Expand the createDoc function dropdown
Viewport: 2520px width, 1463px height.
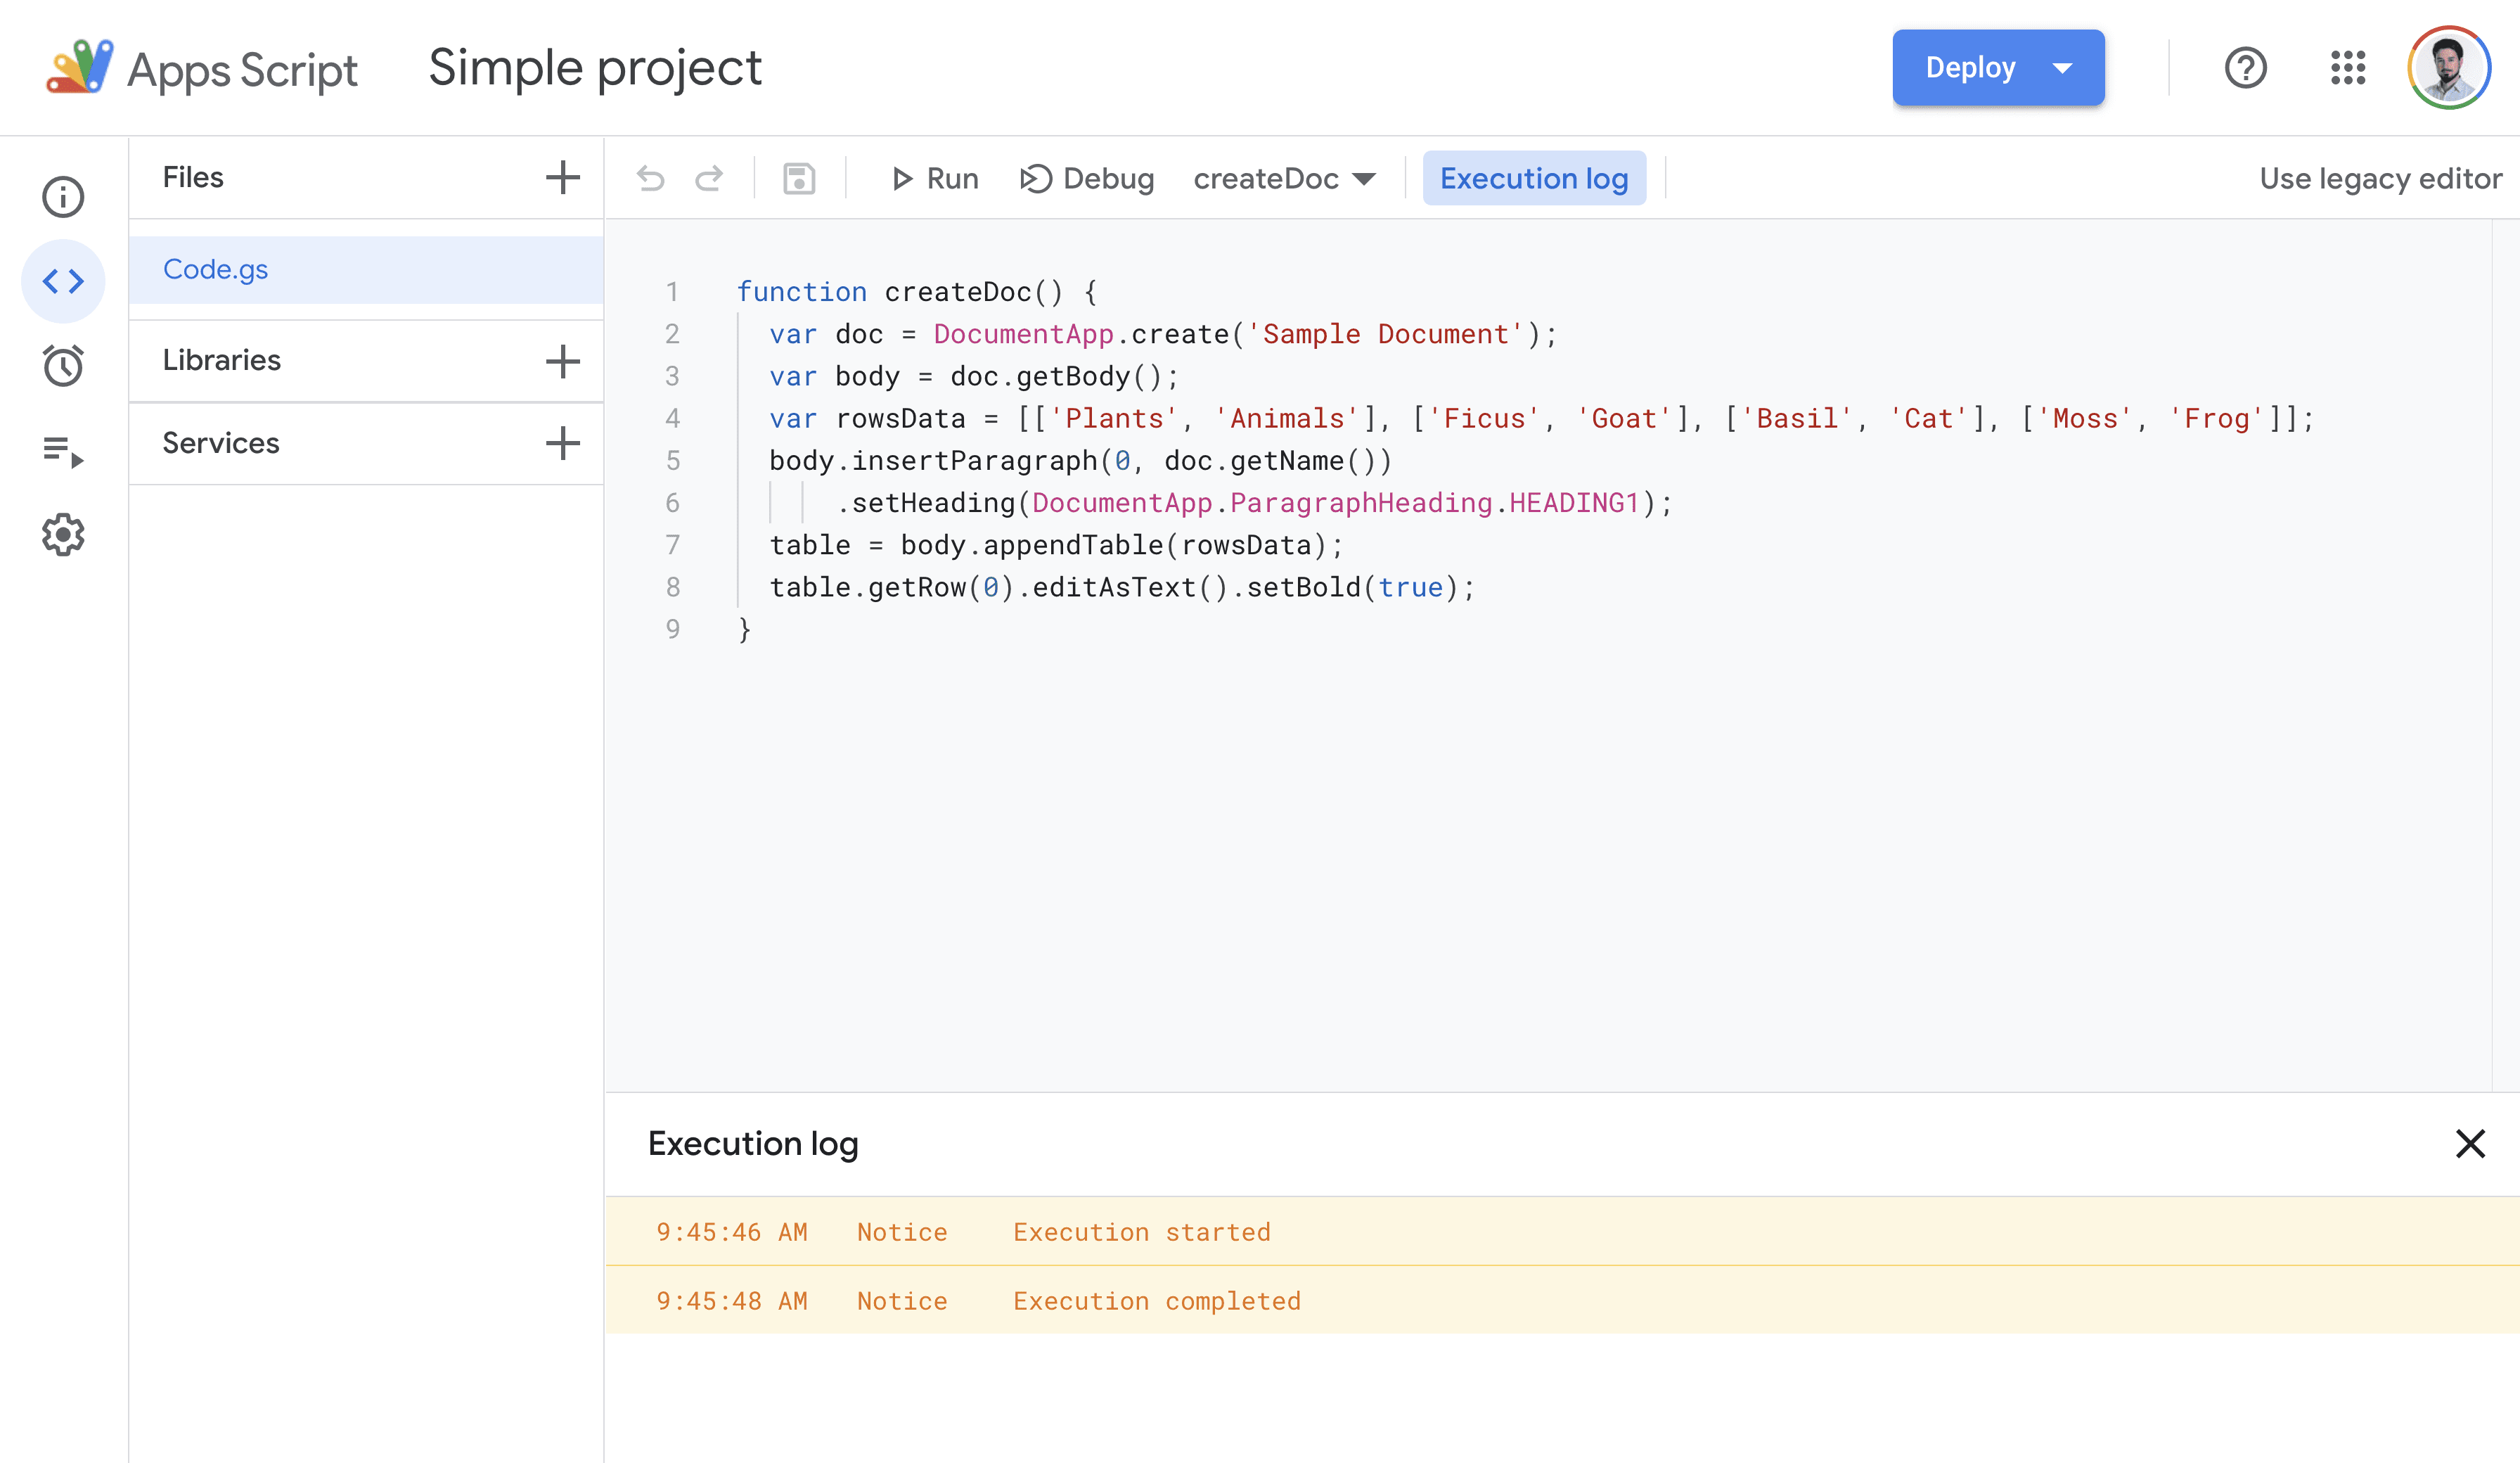[x=1284, y=179]
